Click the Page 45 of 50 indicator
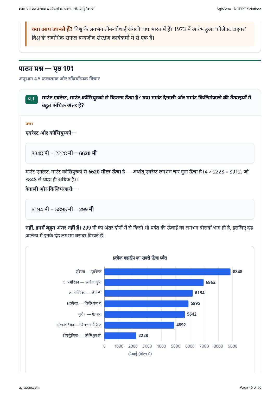This screenshot has height=397, width=280. tap(250, 388)
